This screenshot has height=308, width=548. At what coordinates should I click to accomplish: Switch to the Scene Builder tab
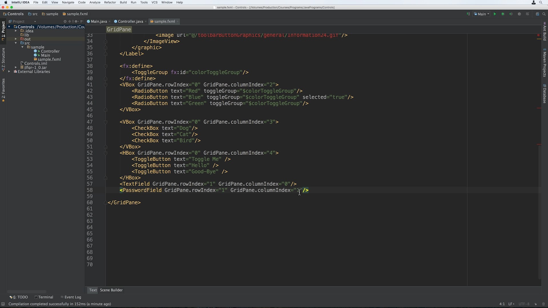tap(111, 290)
